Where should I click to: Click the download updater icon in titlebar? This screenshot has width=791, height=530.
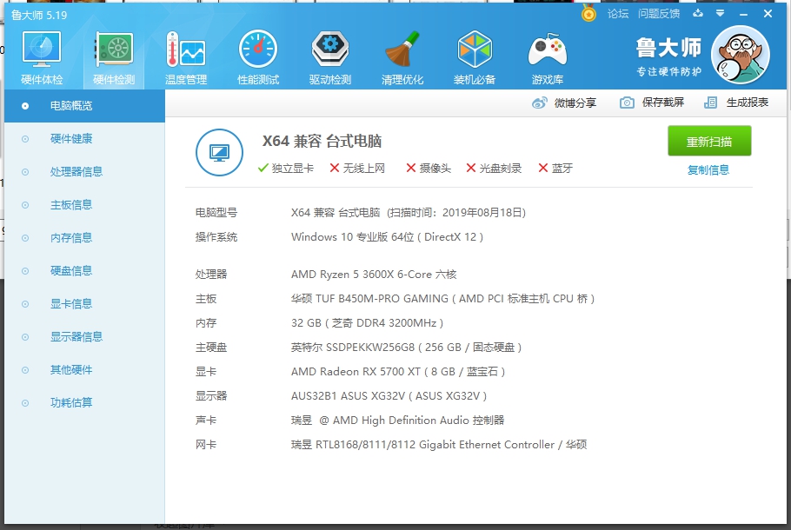(x=697, y=14)
